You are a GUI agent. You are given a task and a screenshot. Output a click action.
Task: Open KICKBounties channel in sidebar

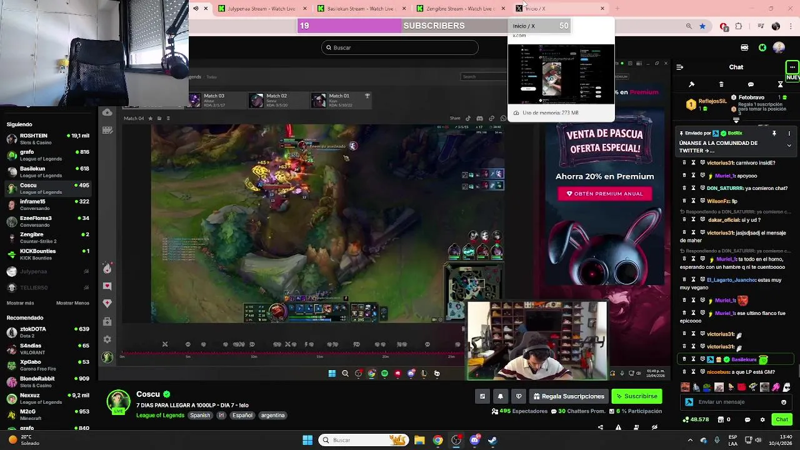(x=48, y=254)
